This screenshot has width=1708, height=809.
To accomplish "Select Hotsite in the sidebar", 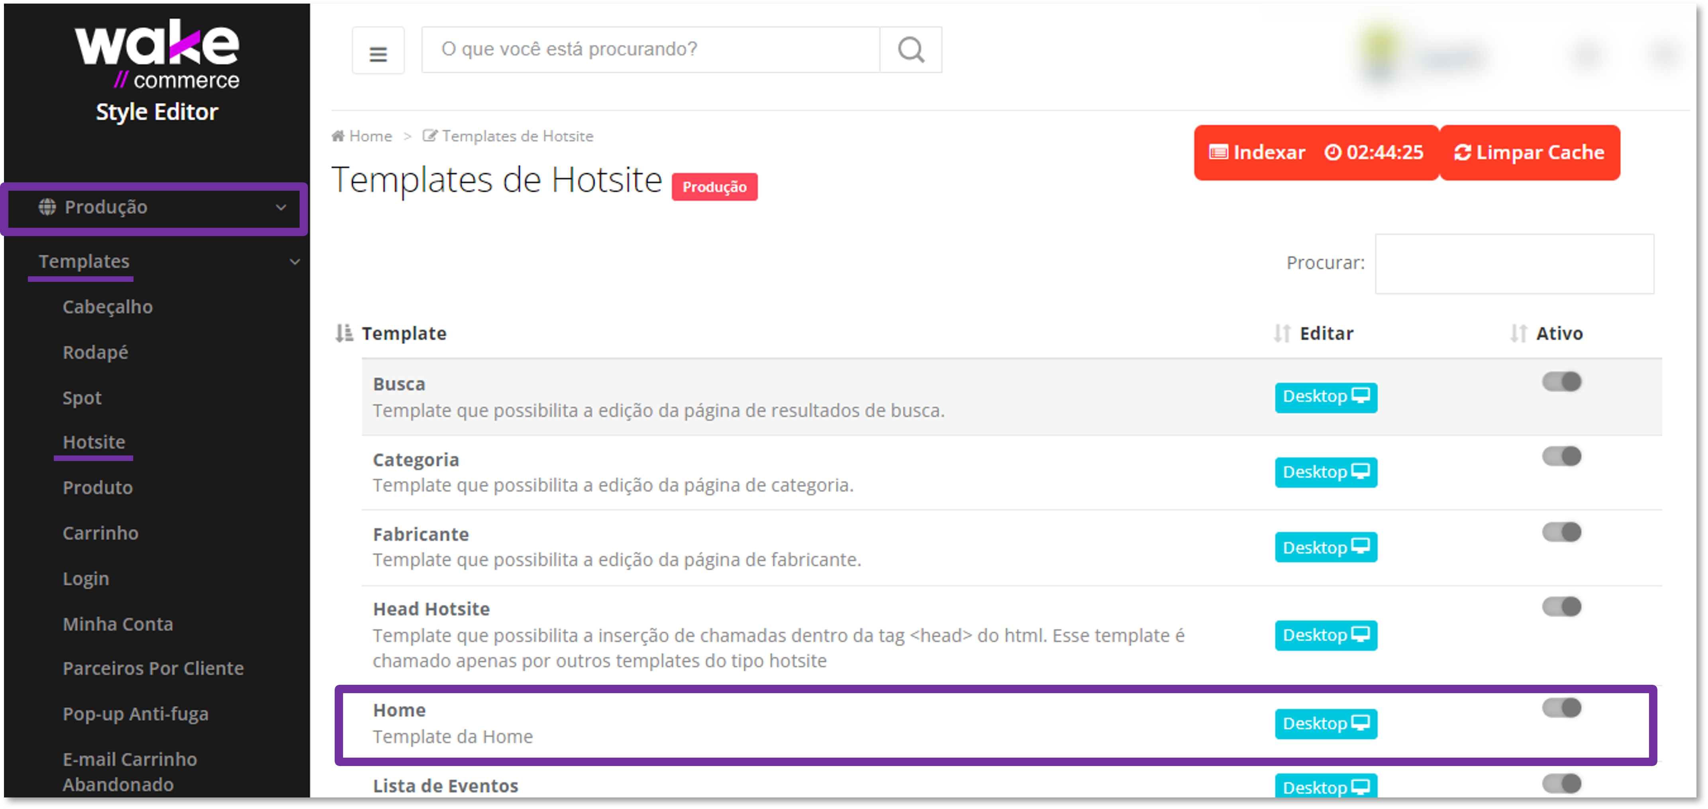I will pyautogui.click(x=94, y=442).
